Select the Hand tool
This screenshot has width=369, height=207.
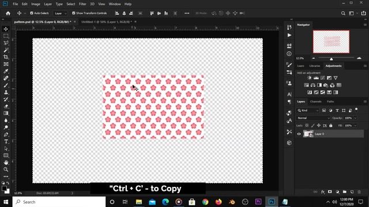(6, 162)
